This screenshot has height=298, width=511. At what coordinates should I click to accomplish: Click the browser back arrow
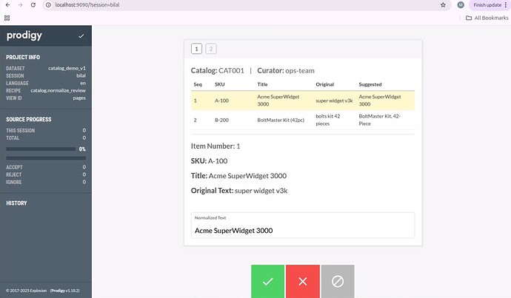(x=8, y=5)
